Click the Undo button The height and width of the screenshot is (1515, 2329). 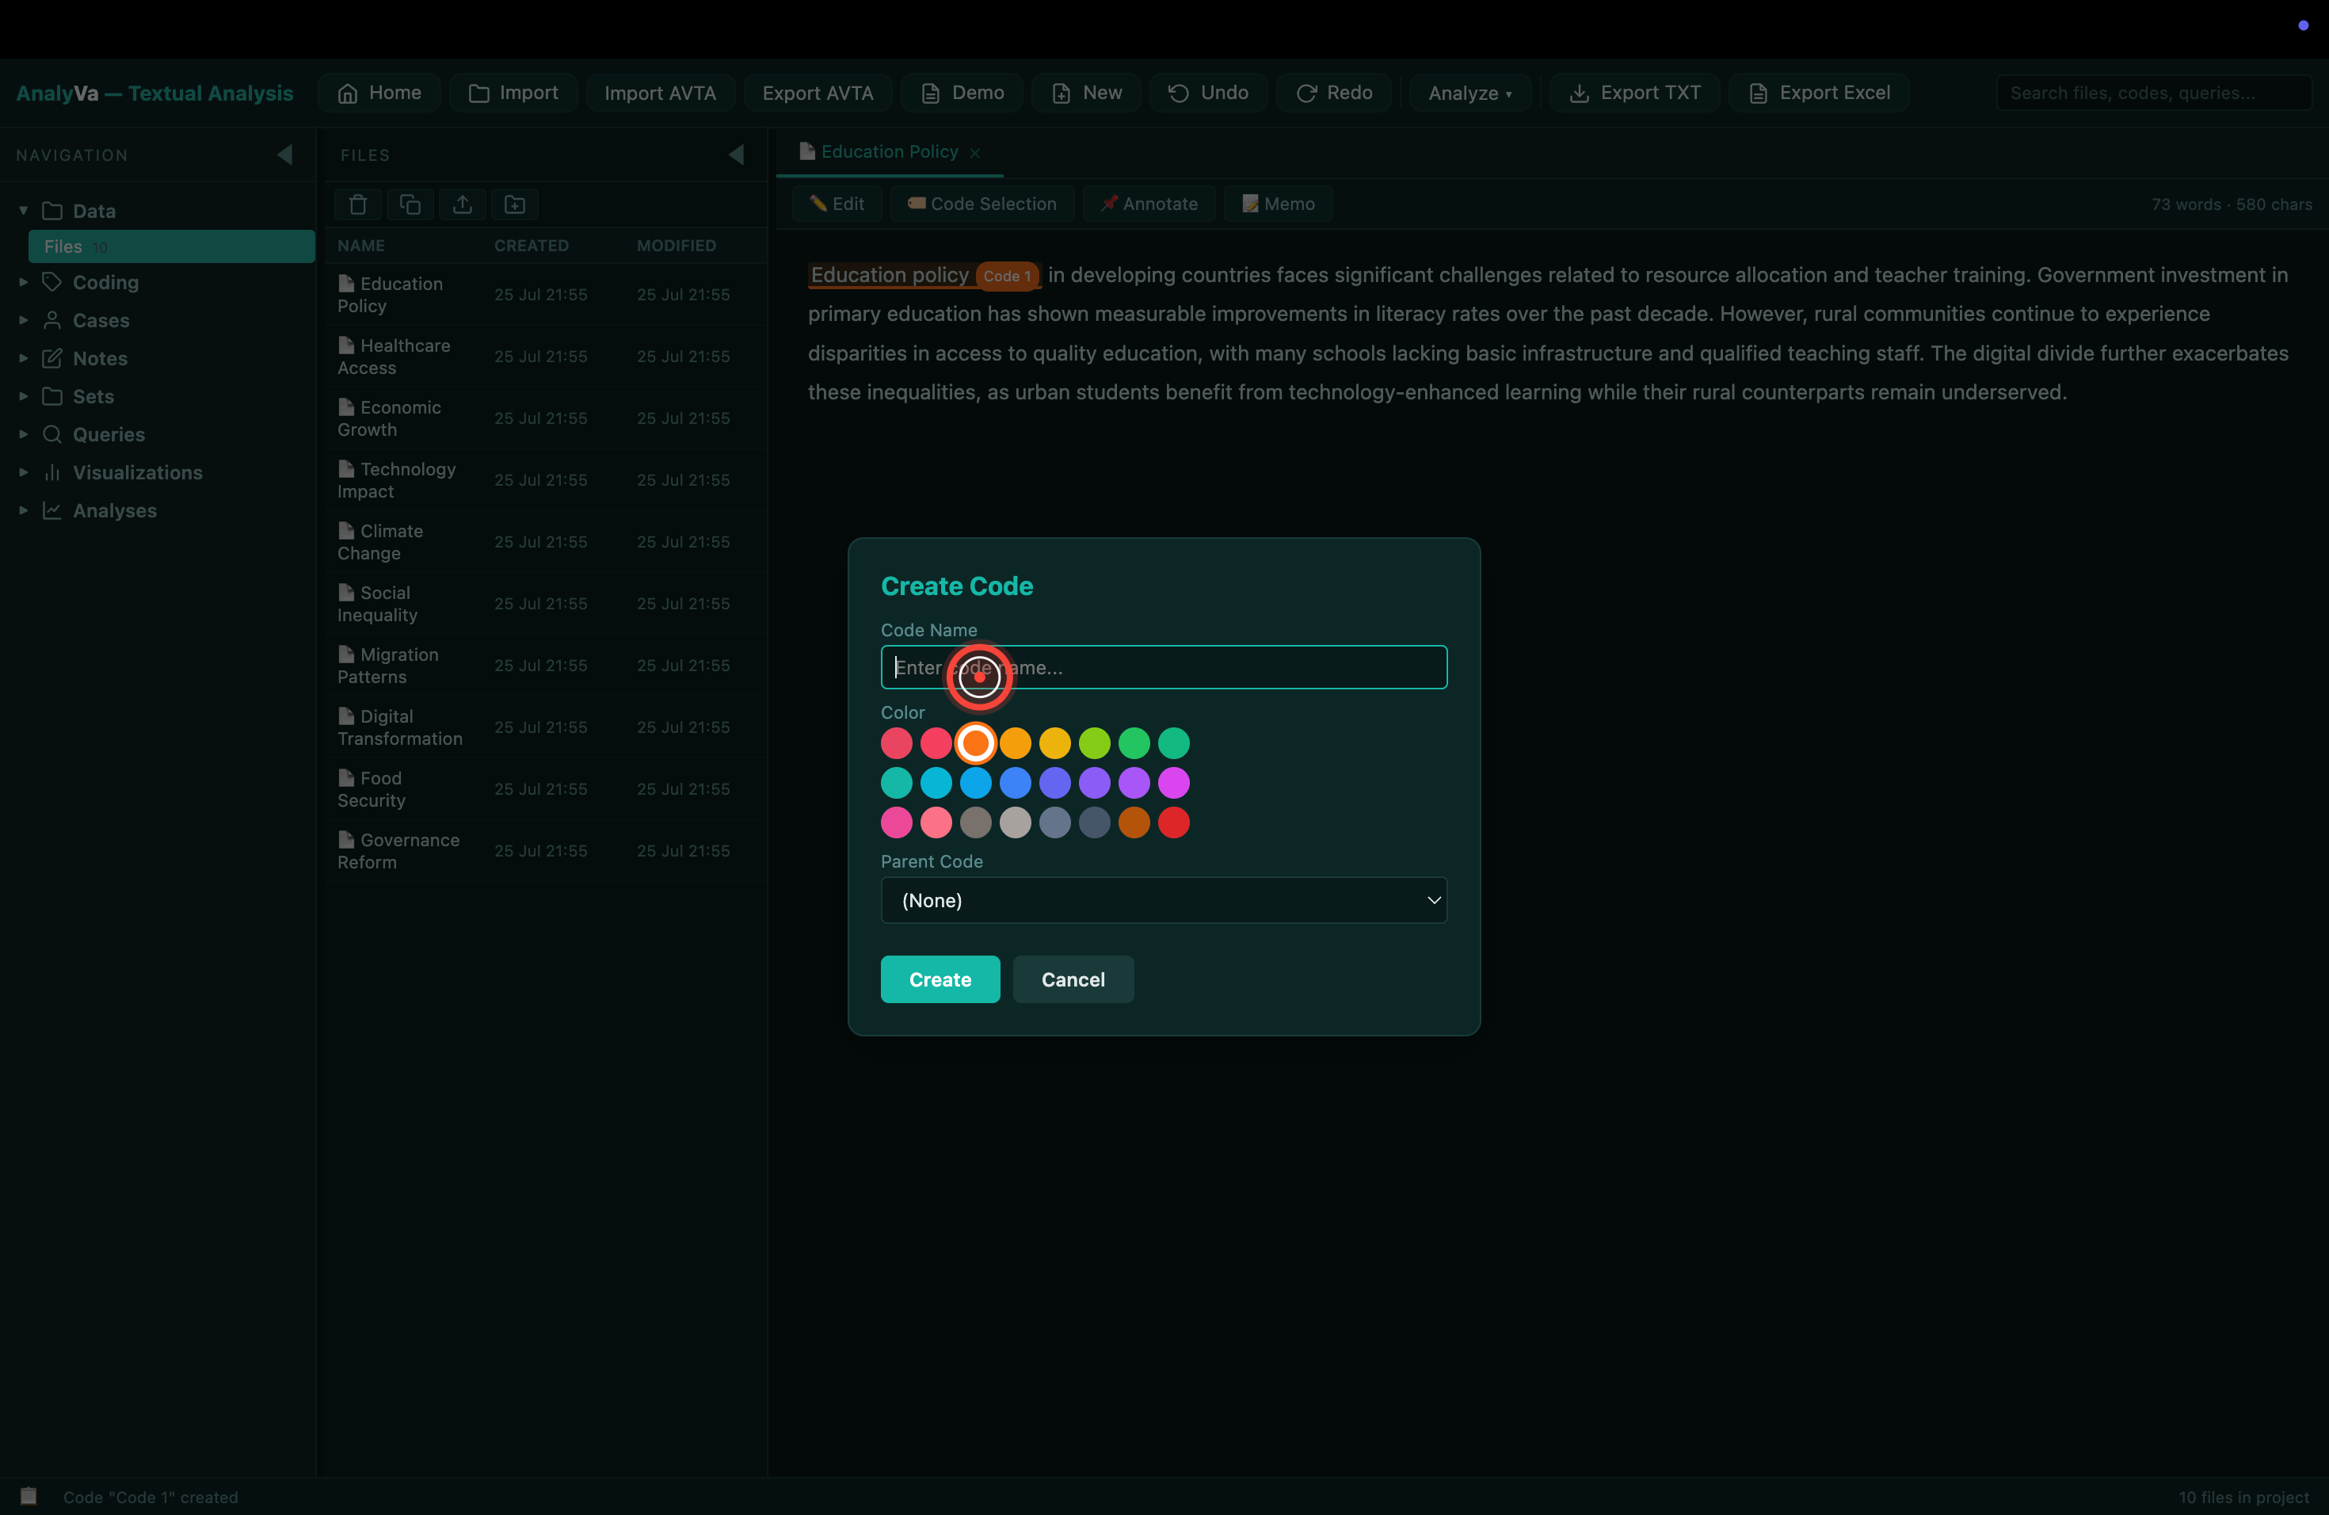pos(1209,93)
